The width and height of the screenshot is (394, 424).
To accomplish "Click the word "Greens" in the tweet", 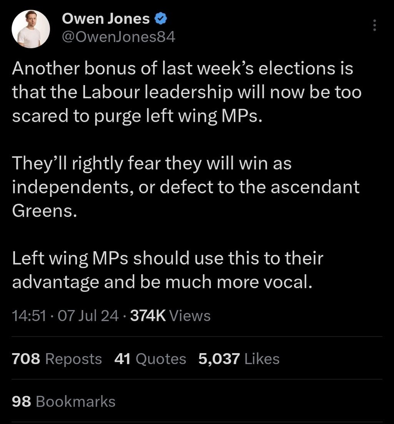I will point(42,211).
